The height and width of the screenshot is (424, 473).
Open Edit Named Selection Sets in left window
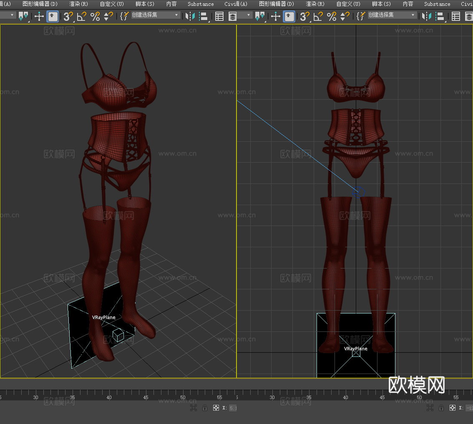coord(124,16)
